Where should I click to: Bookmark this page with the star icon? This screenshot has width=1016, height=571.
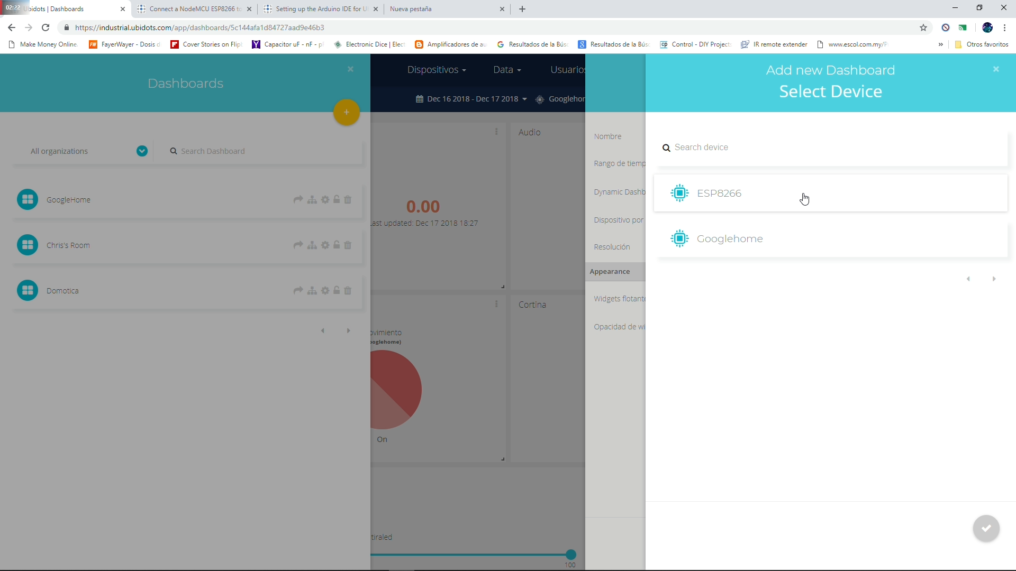(923, 27)
